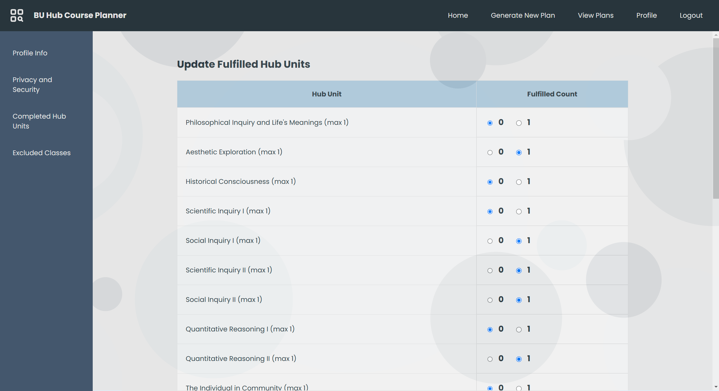Open Profile Info in the sidebar
The width and height of the screenshot is (719, 391).
tap(30, 53)
